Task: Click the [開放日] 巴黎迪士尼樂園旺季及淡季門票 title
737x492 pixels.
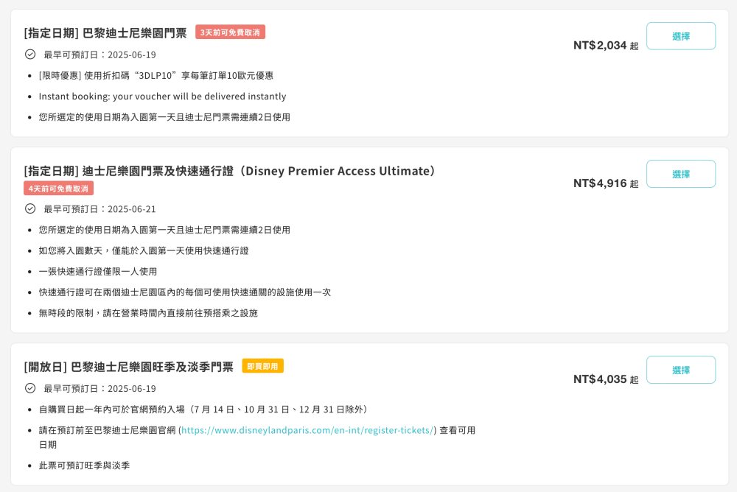Action: [129, 367]
